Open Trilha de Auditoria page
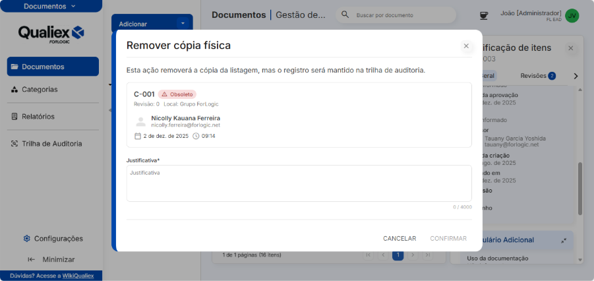 coord(51,143)
